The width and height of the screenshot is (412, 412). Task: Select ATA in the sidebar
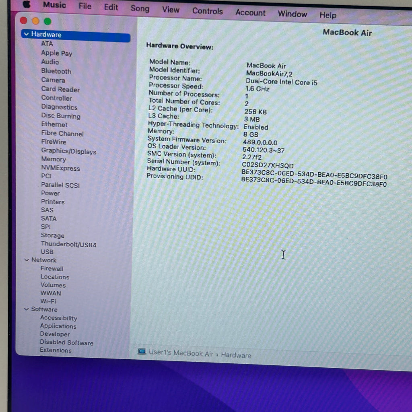pos(47,43)
